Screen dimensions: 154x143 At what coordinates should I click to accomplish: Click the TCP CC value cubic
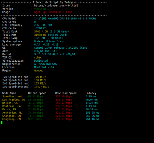(38, 58)
